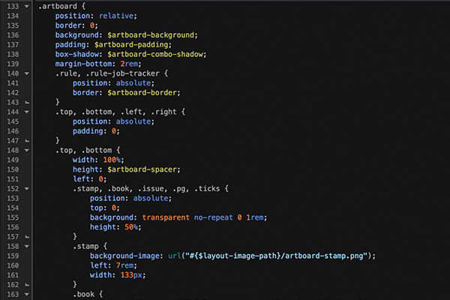This screenshot has height=300, width=450.
Task: Click the $artboard-spacer height value
Action: [x=143, y=169]
